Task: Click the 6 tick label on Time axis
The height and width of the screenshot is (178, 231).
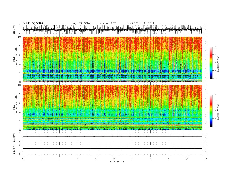Action: click(132, 159)
